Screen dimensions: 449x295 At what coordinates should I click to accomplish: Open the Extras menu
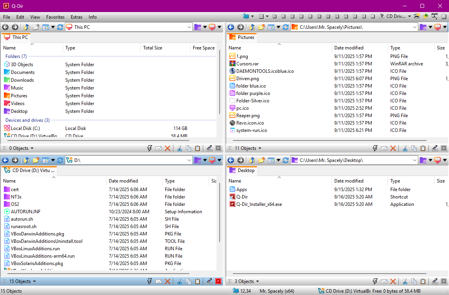point(77,17)
